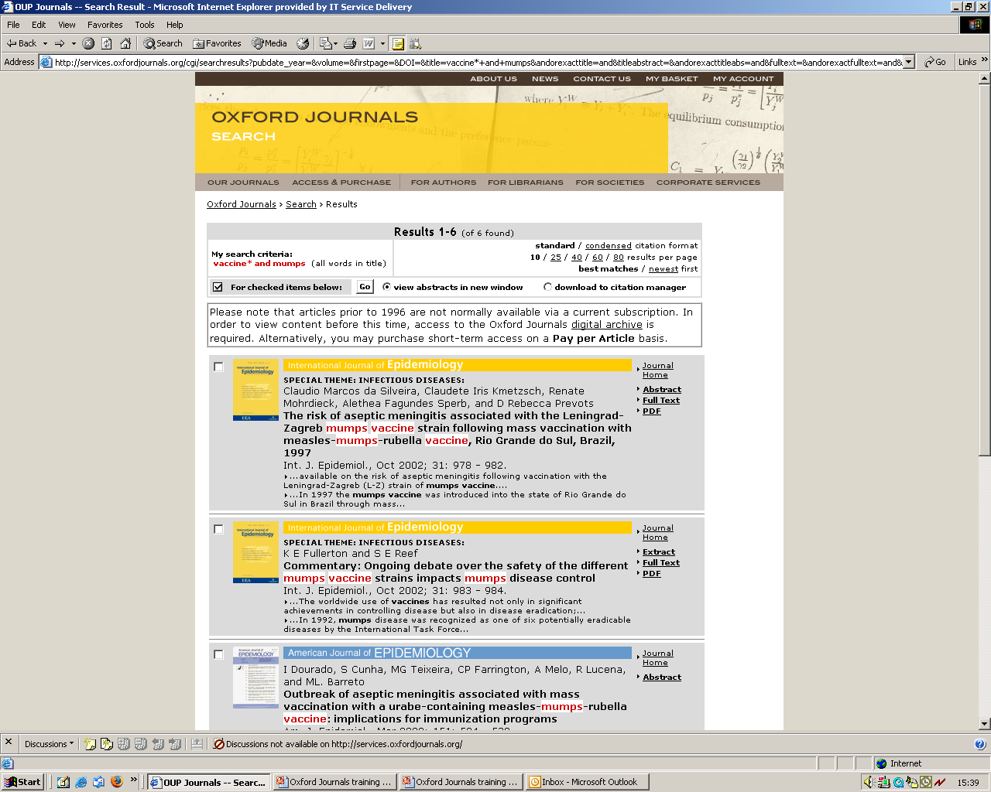This screenshot has width=991, height=792.
Task: Select 'download to citation manager' radio
Action: (x=547, y=287)
